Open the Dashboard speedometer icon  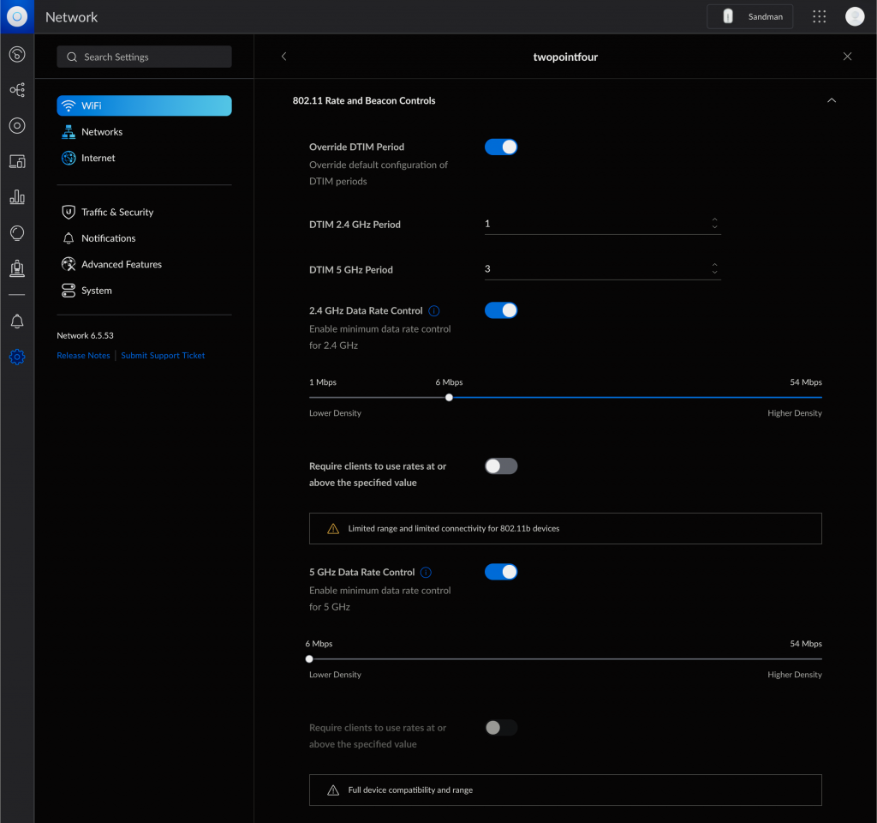(17, 54)
